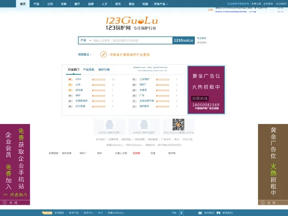Open the RSS订阅 footer link

pos(188,140)
